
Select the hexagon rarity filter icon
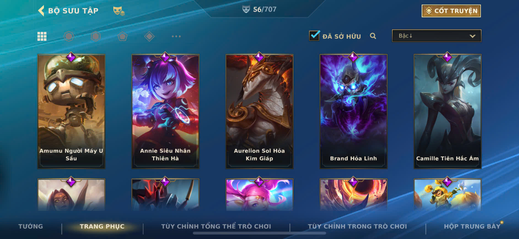[x=96, y=36]
